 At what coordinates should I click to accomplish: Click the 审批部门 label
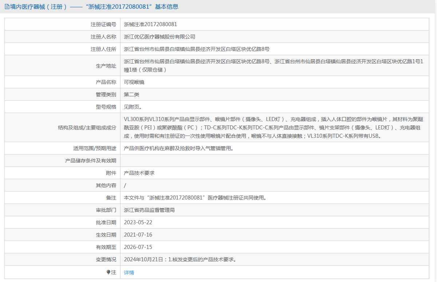pyautogui.click(x=106, y=210)
